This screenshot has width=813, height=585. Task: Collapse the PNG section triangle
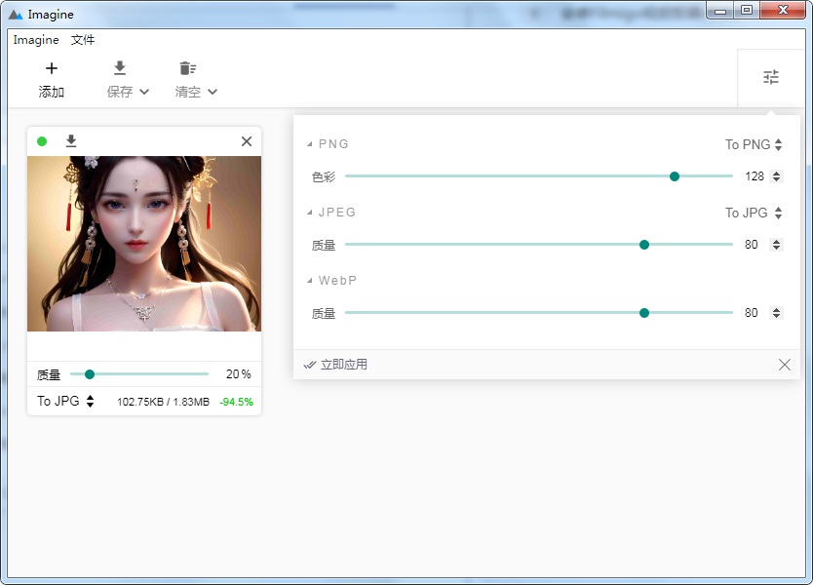tap(310, 144)
